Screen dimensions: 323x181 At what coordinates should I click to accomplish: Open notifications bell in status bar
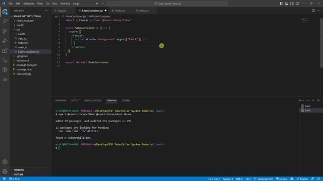[x=318, y=179]
